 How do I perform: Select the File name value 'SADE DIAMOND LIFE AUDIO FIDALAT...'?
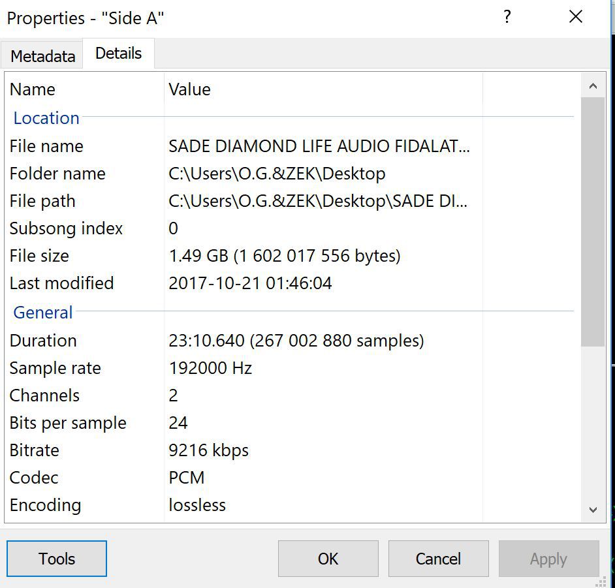319,146
